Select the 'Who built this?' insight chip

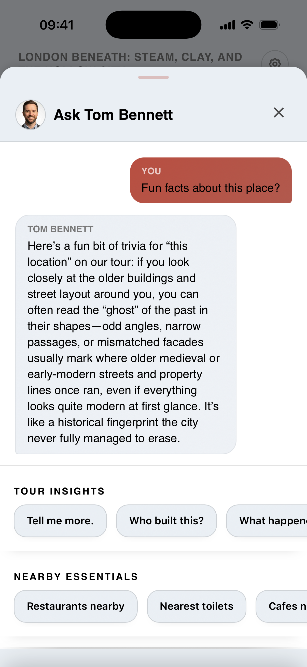[166, 520]
